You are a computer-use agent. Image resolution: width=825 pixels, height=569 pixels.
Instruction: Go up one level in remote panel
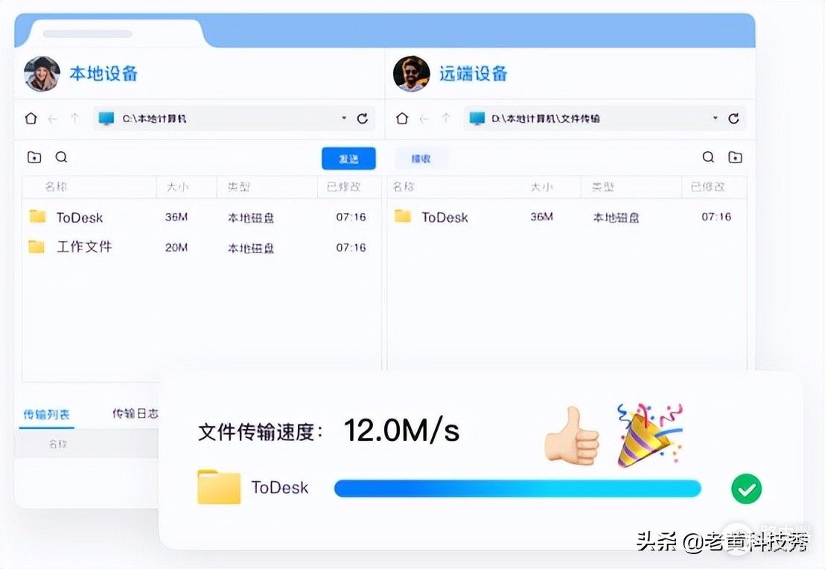[446, 118]
